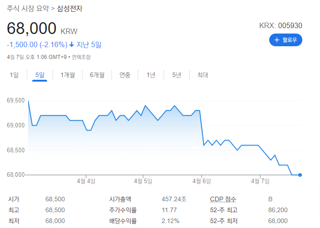Click the 52-주 최고 value 86,200
Viewport: 320px width, 228px height.
click(x=278, y=210)
